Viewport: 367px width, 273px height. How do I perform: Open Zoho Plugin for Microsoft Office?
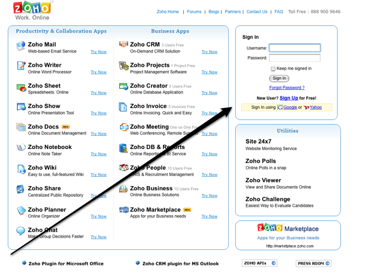pyautogui.click(x=66, y=264)
